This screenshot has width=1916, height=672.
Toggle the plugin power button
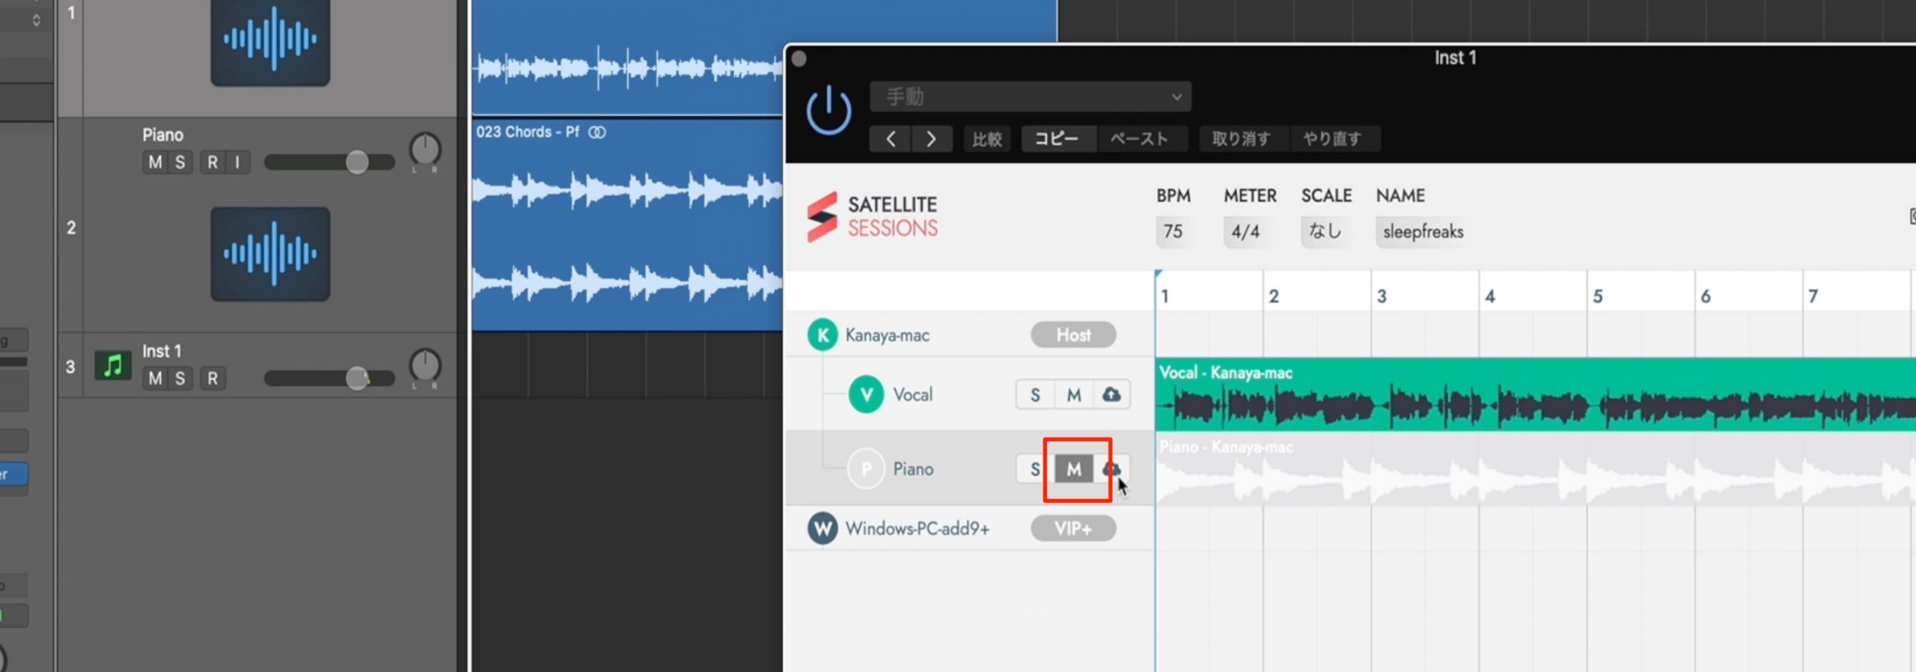point(829,111)
